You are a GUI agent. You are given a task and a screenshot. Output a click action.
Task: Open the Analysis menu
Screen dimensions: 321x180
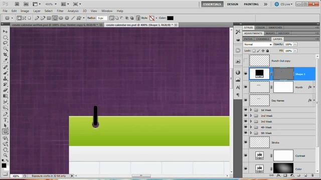[x=73, y=11]
